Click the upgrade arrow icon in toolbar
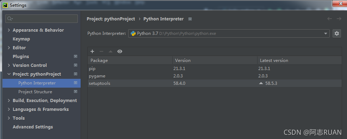Screen dimensions: 347x139 point(111,51)
